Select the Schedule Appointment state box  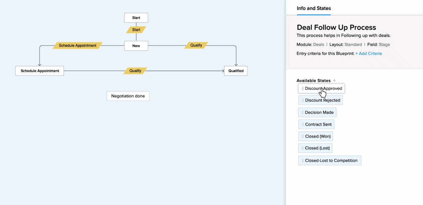[40, 71]
